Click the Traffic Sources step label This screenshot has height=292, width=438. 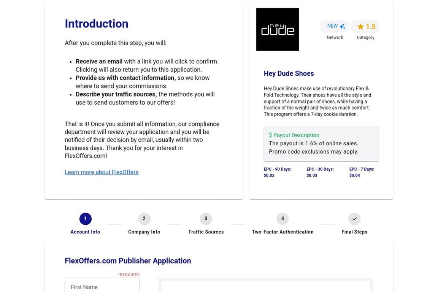point(206,232)
